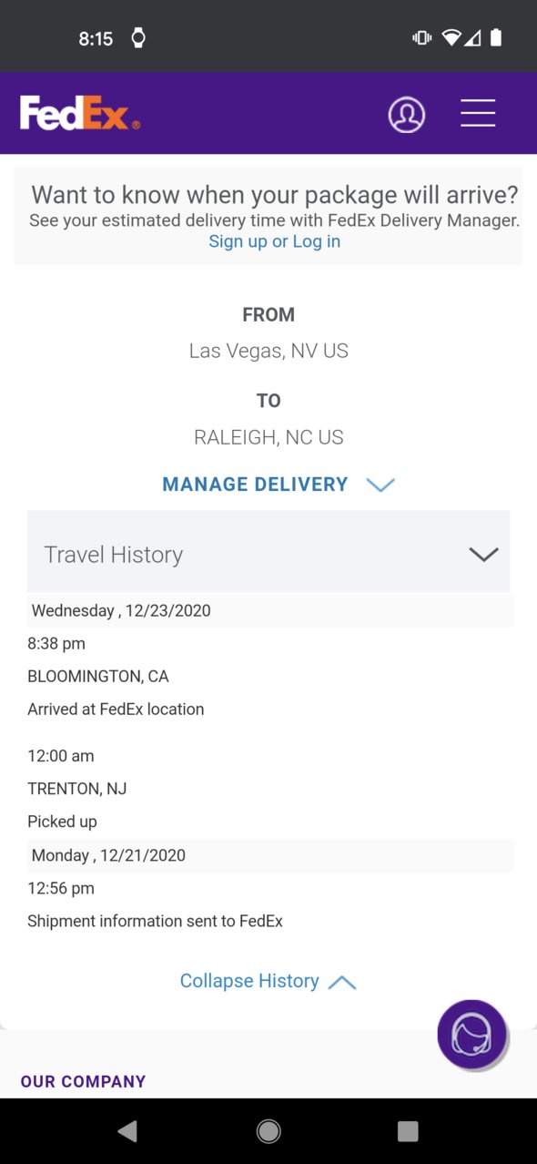Tap the FedEx logo

point(80,113)
